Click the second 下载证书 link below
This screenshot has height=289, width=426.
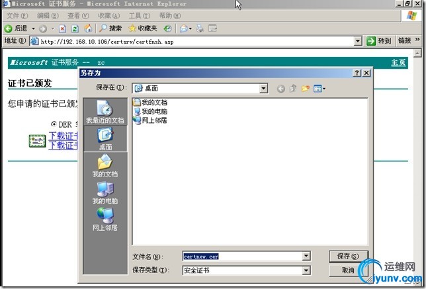[63, 145]
